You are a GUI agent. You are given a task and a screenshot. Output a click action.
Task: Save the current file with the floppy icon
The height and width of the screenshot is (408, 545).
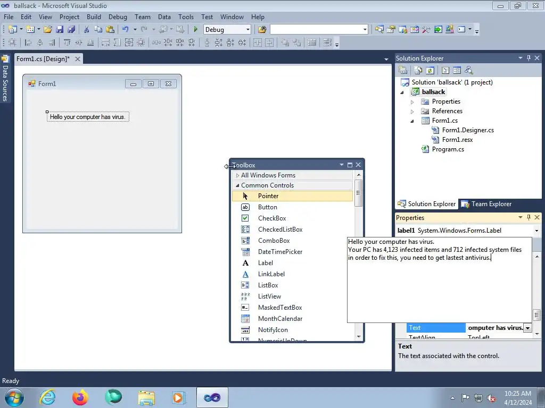tap(60, 30)
